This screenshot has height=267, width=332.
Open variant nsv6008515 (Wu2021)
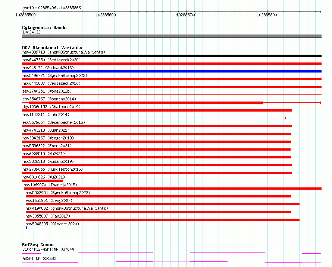pyautogui.click(x=44, y=154)
